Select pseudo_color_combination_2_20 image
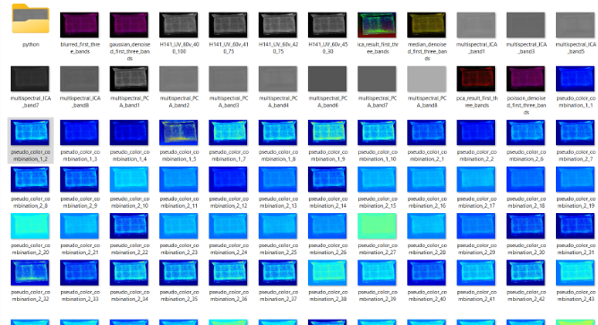Viewport: 598px width, 325px height. [x=30, y=226]
